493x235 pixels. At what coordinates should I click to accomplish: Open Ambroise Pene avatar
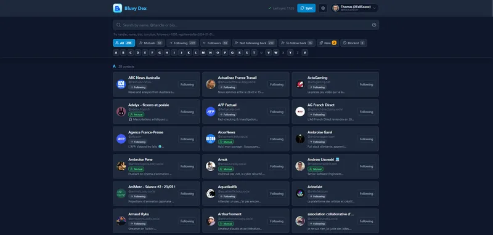tap(121, 166)
